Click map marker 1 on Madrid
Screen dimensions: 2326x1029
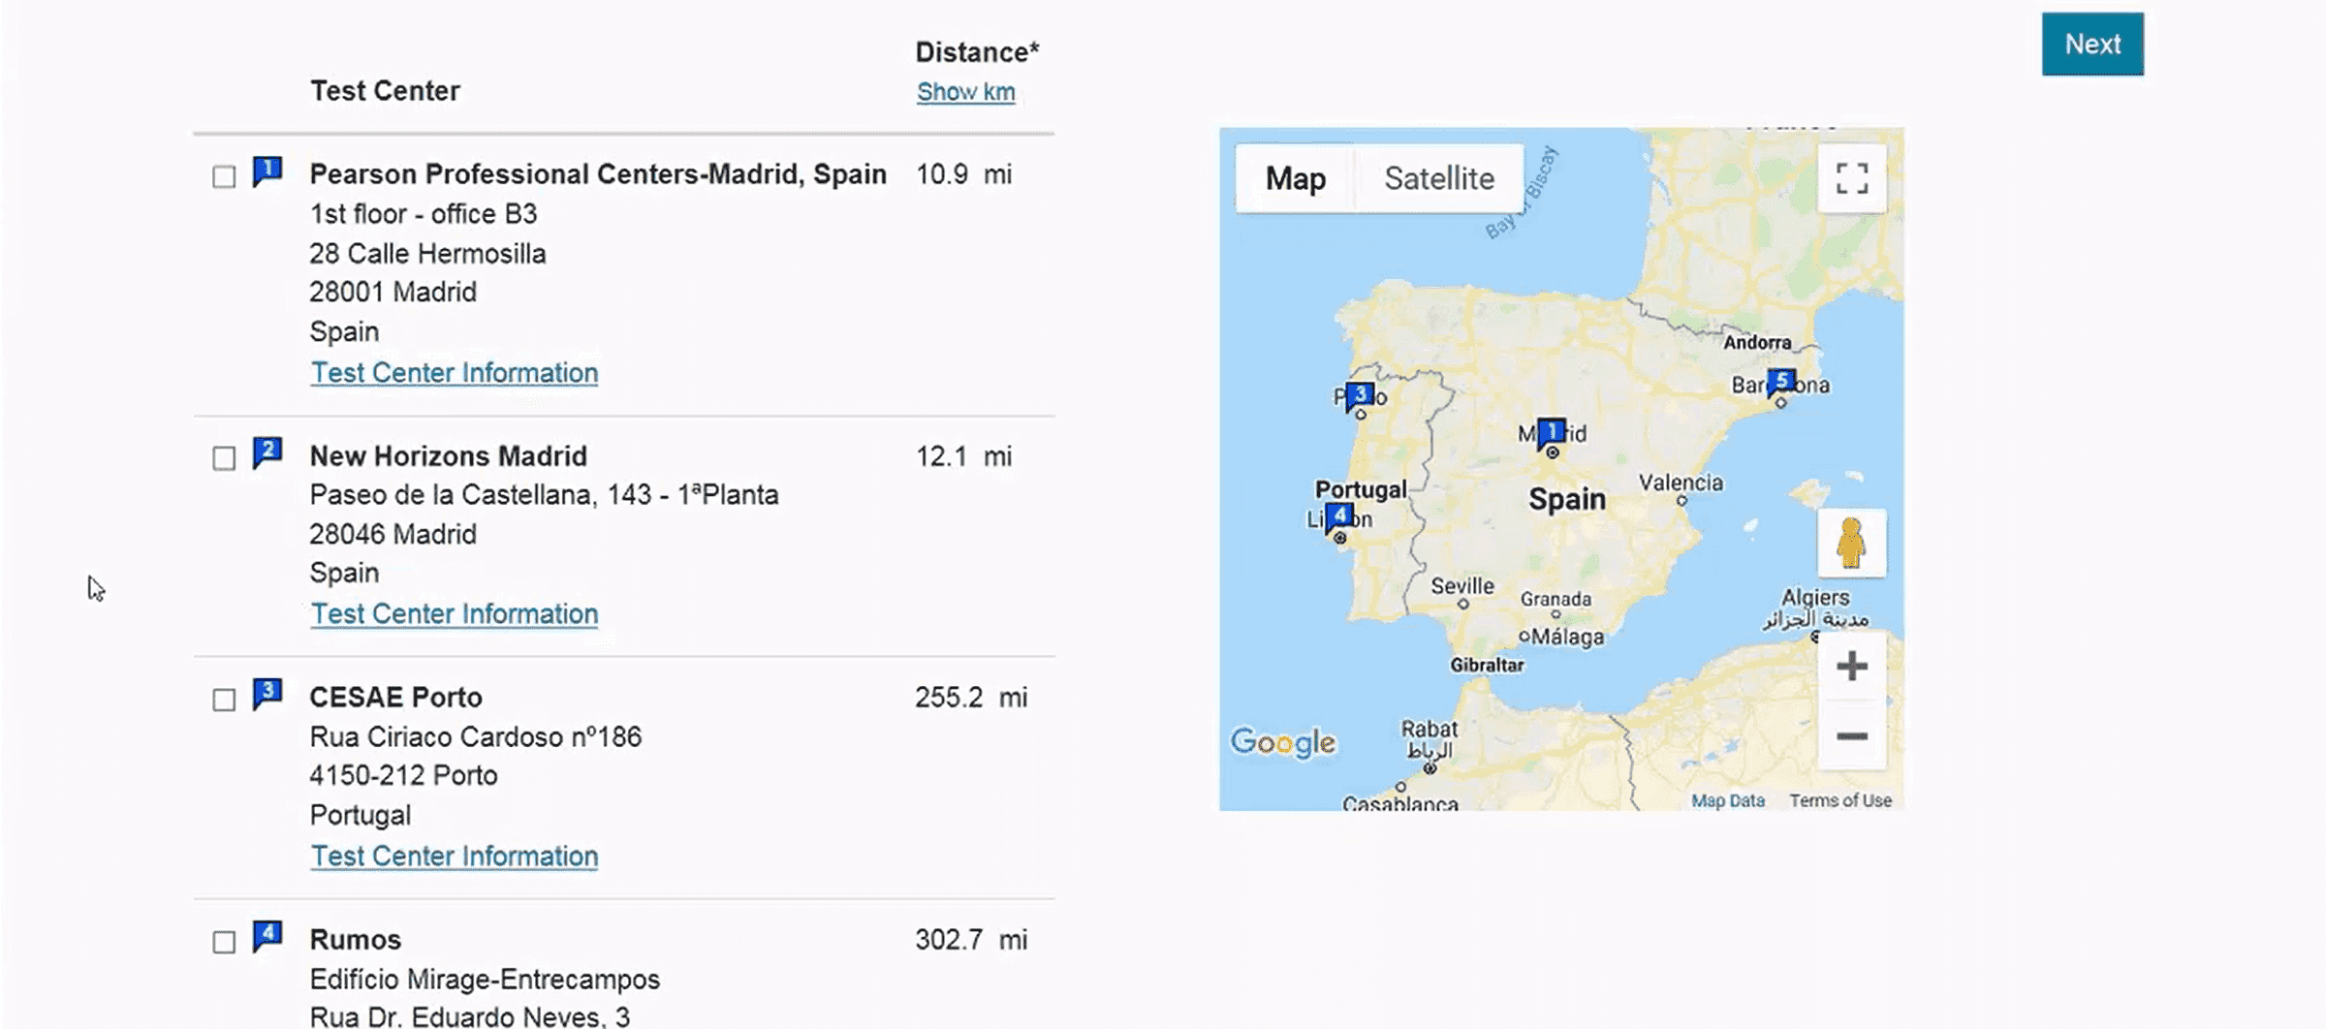point(1551,432)
